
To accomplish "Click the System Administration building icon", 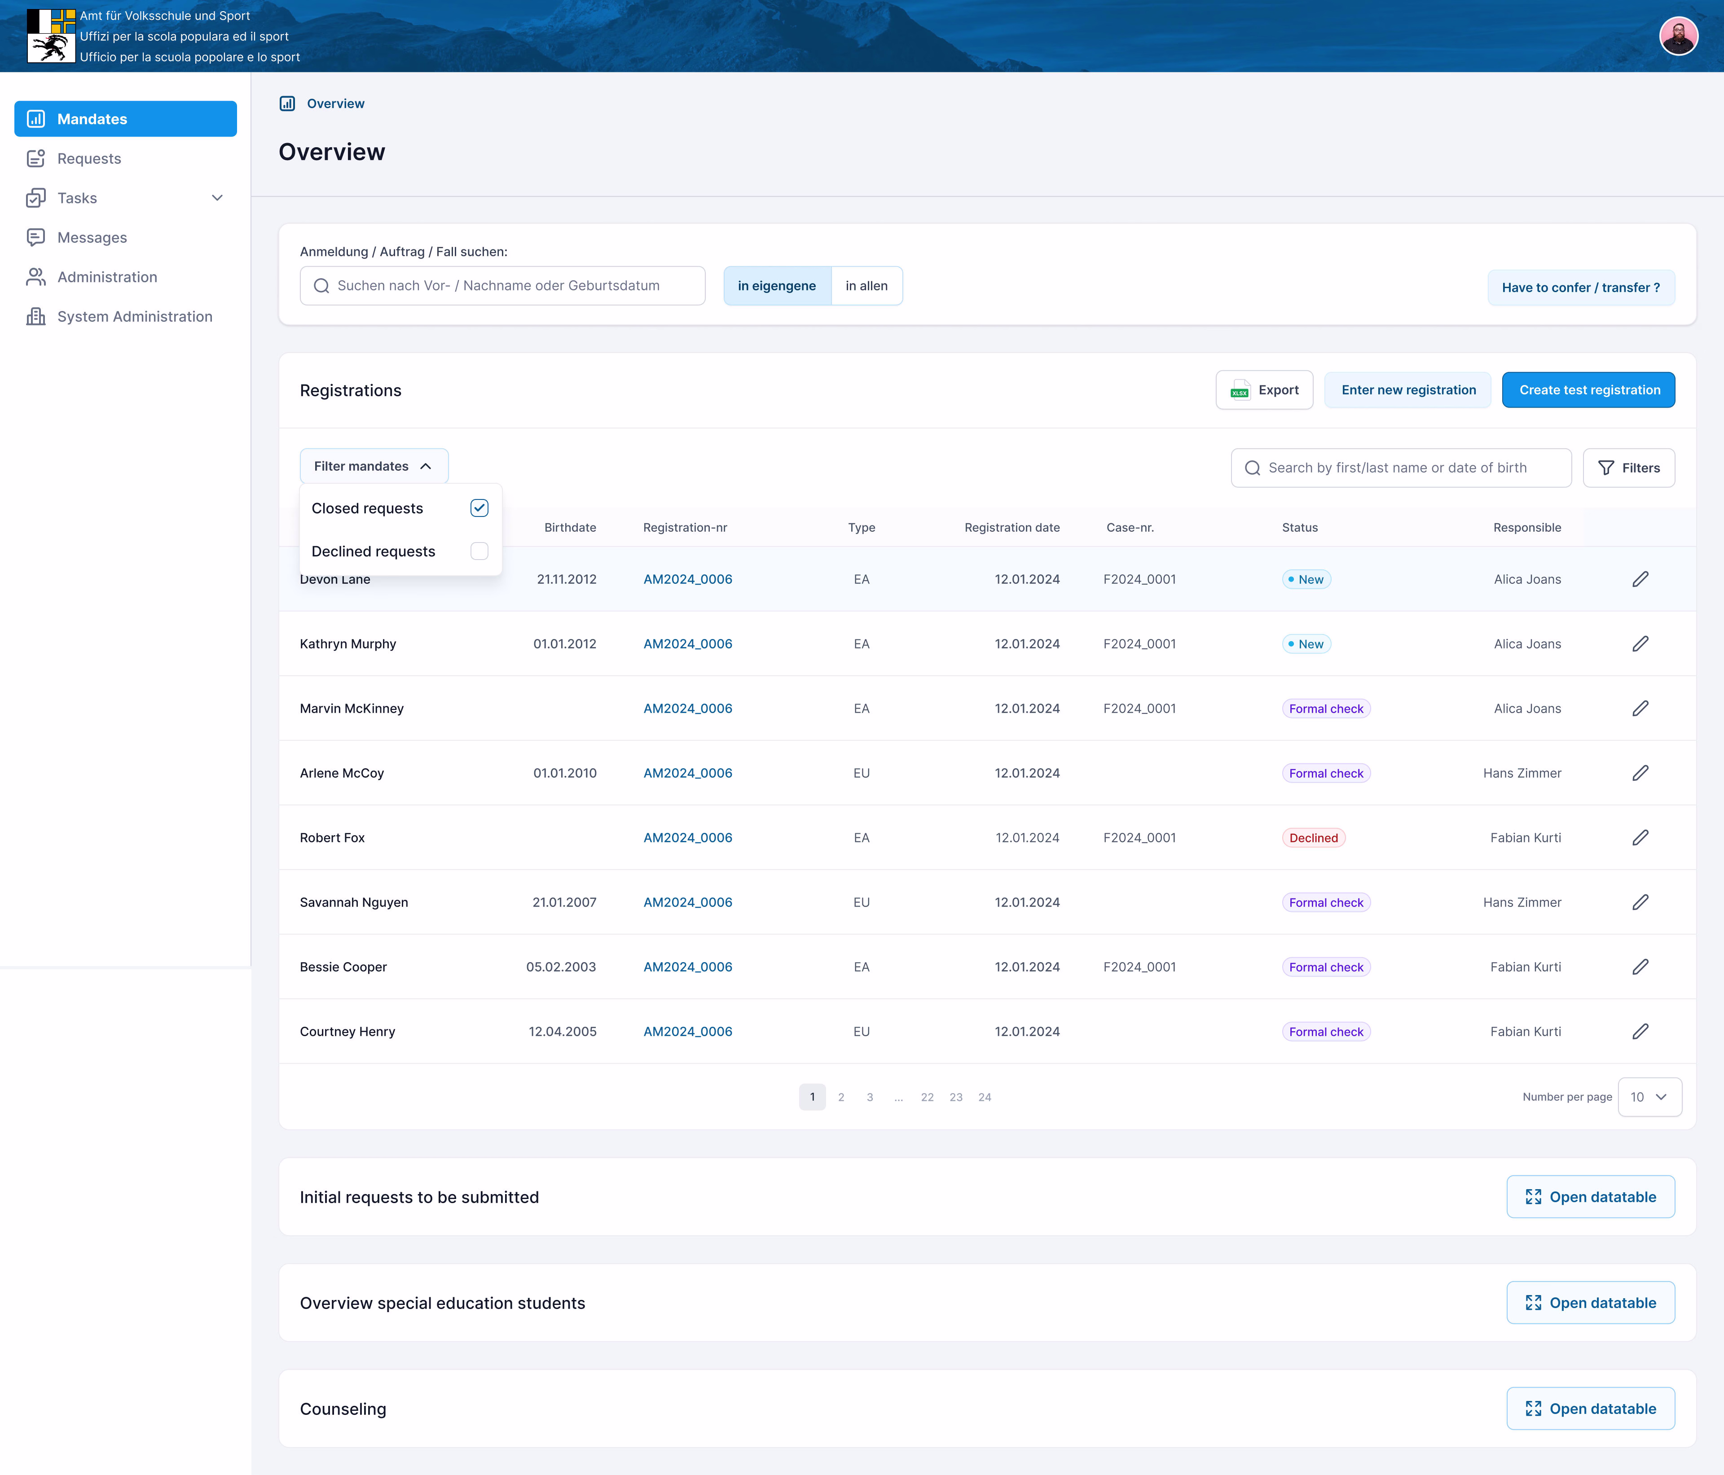I will 36,317.
